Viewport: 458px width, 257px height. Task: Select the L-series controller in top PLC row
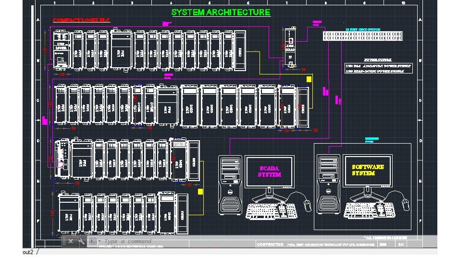coord(62,50)
